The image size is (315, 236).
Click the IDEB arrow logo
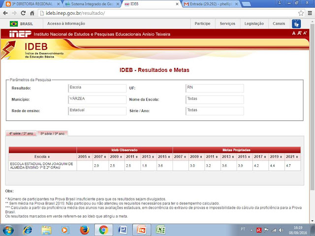tap(8, 49)
